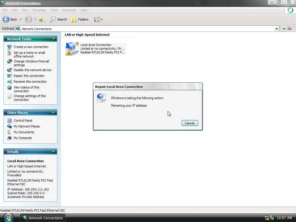
Task: Click Rename this connection icon
Action: pyautogui.click(x=10, y=82)
